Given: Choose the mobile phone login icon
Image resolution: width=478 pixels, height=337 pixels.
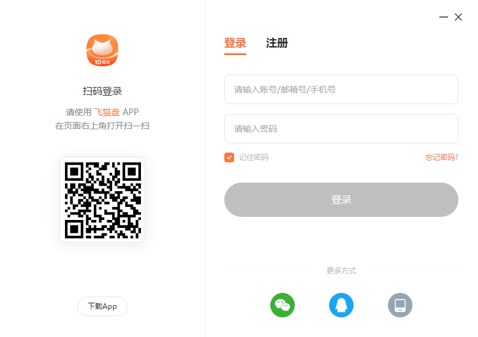Looking at the screenshot, I should click(400, 305).
